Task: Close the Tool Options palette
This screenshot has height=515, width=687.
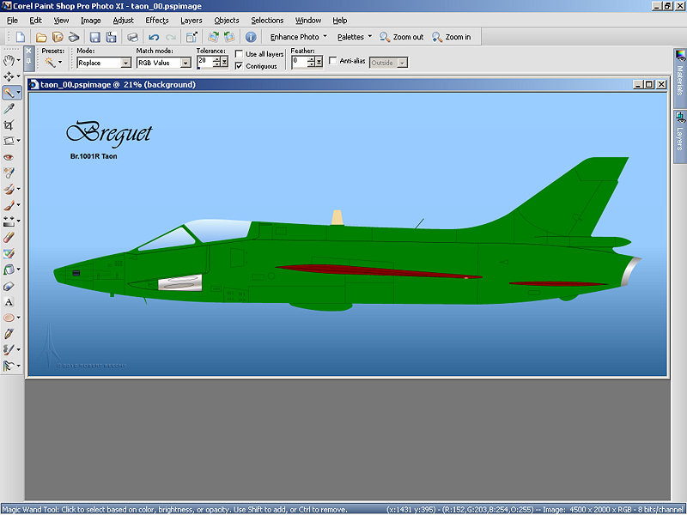Action: coord(28,51)
